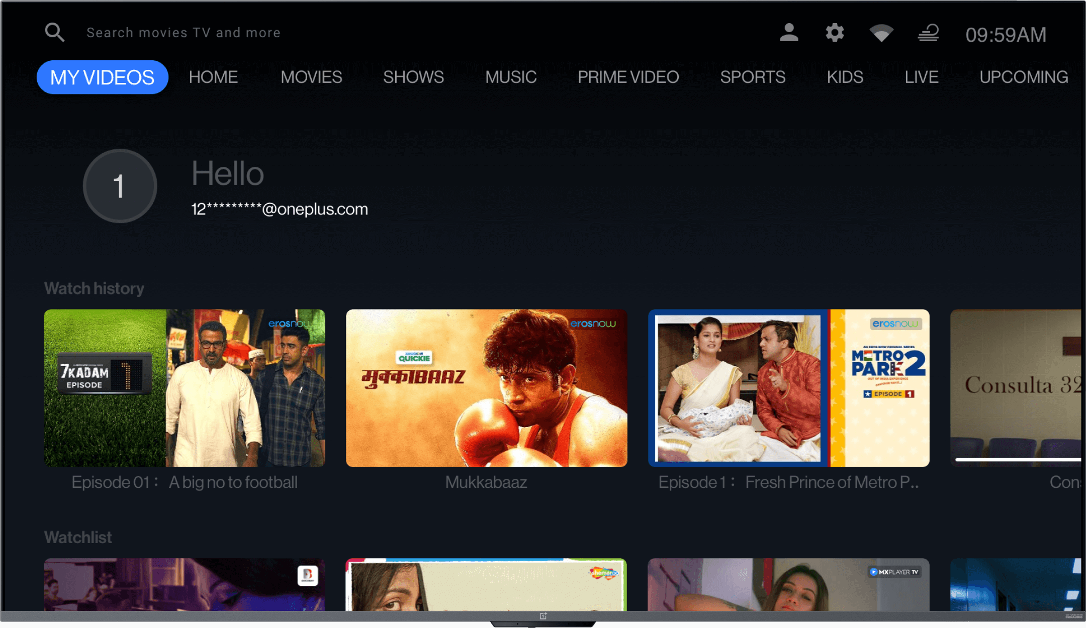Image resolution: width=1086 pixels, height=628 pixels.
Task: Click the 09:59AM clock
Action: point(1006,35)
